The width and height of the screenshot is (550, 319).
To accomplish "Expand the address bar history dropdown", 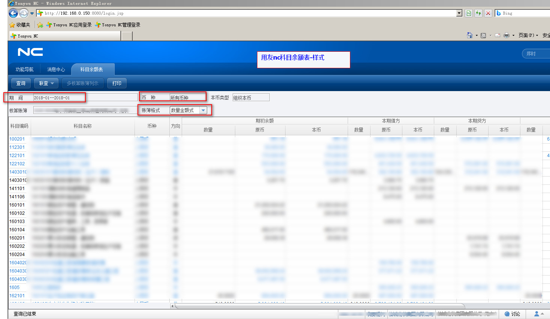I will tap(459, 13).
